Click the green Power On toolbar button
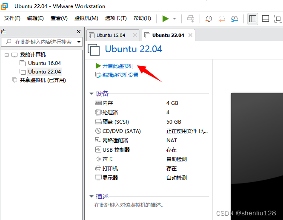 (x=165, y=19)
